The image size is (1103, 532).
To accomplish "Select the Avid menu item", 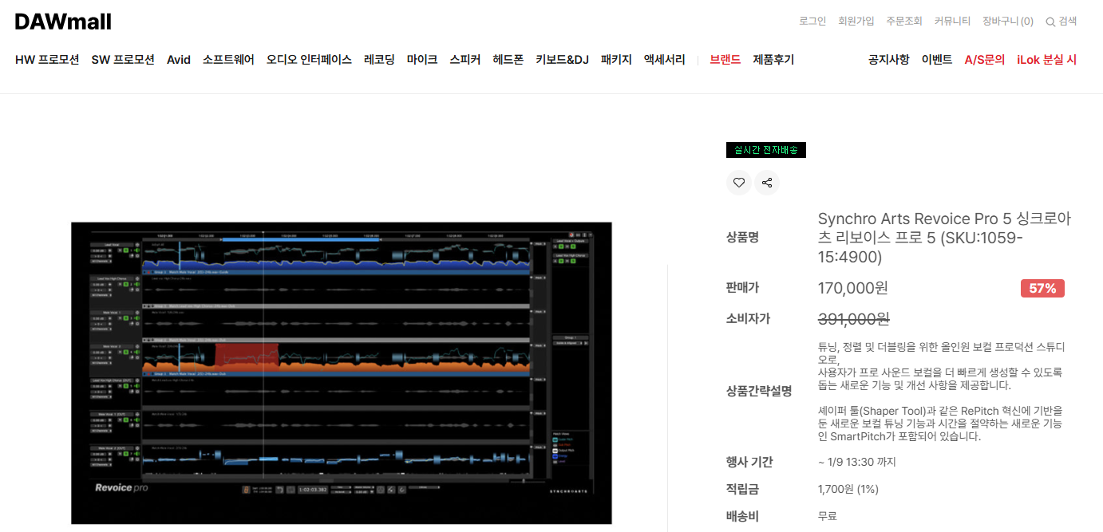I will tap(179, 60).
